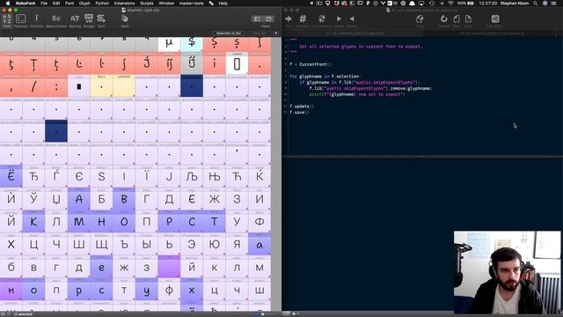Open the Kerning tool icon
The image size is (563, 317).
tap(75, 20)
